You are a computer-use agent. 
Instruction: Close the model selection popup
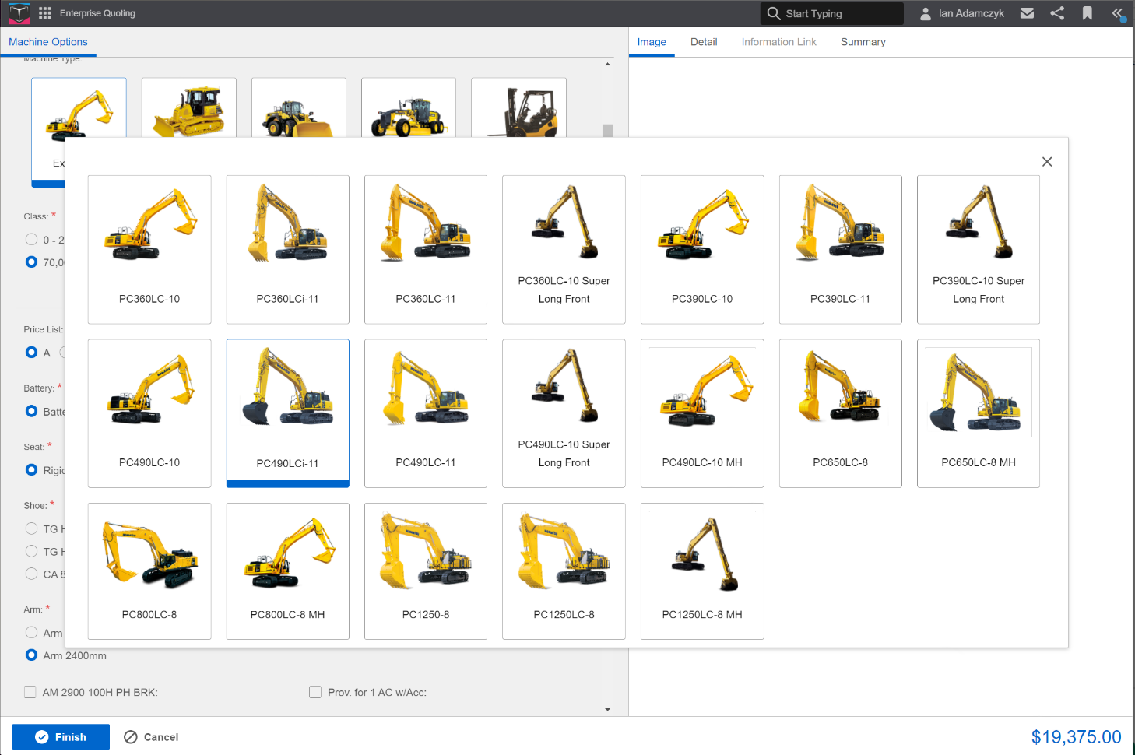pyautogui.click(x=1047, y=162)
